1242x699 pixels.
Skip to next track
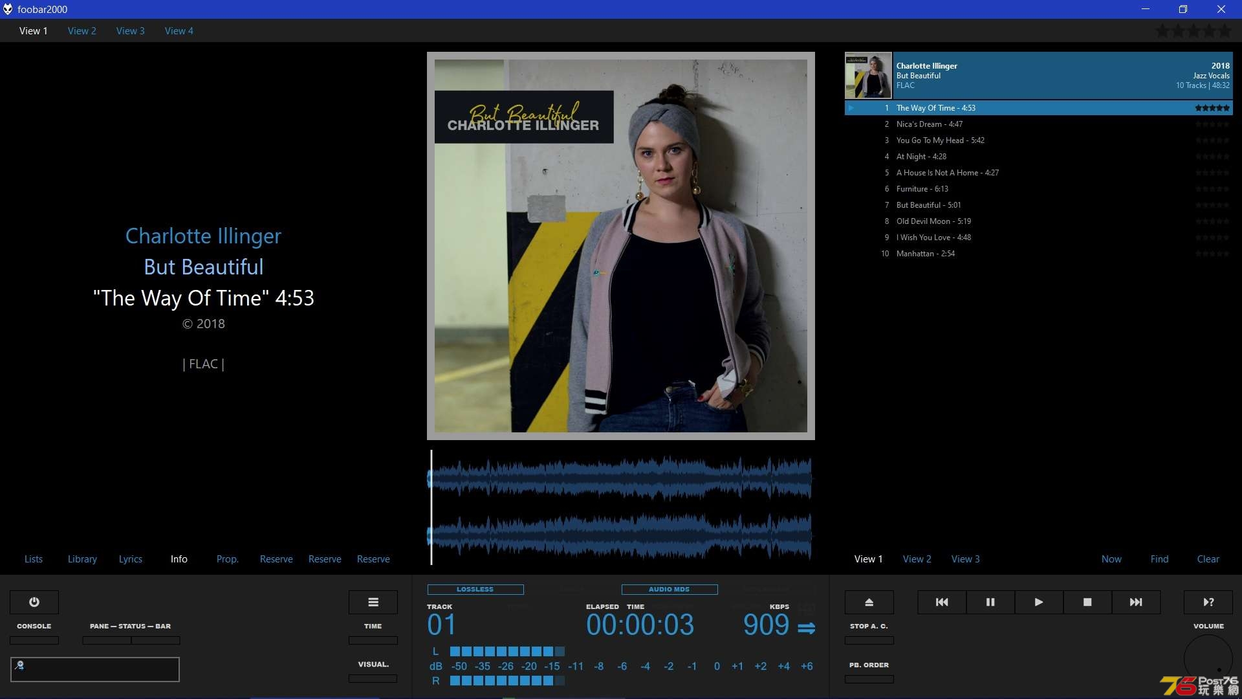click(x=1136, y=602)
